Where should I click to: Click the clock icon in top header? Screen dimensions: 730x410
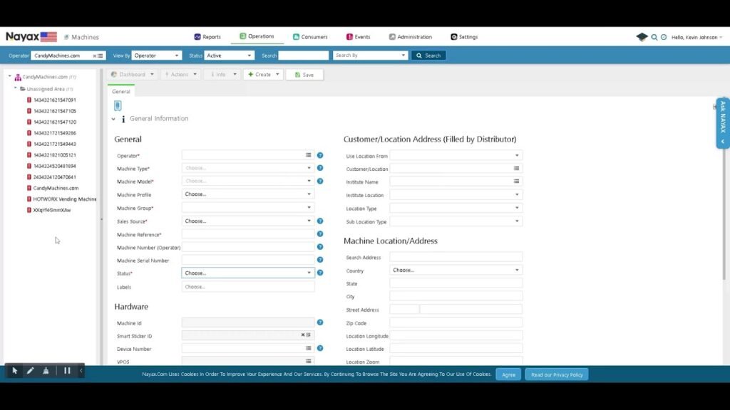[x=664, y=37]
